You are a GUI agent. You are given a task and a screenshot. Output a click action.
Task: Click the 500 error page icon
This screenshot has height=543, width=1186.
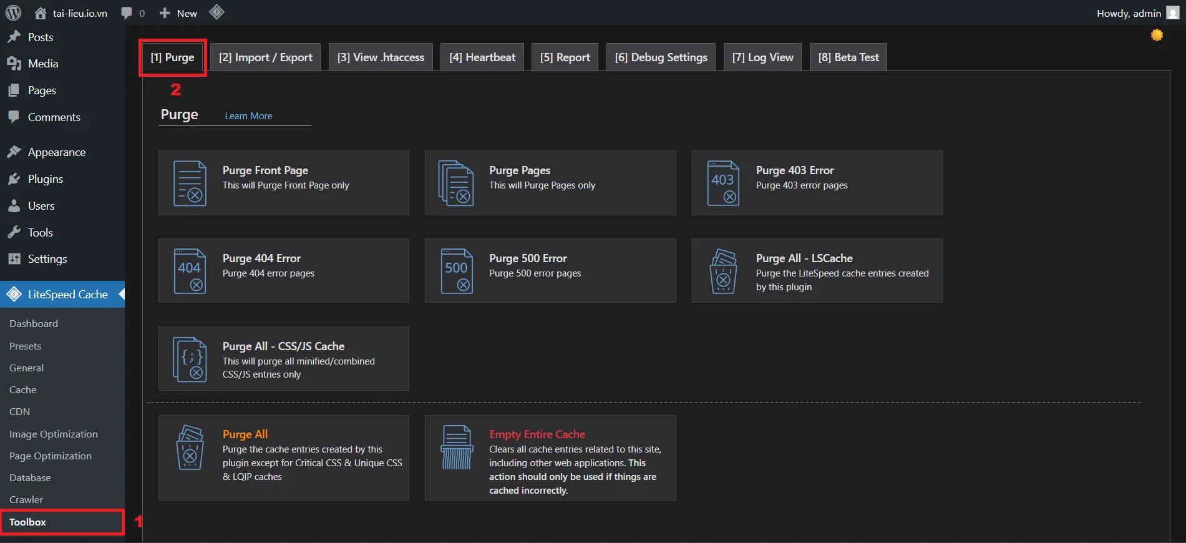456,271
